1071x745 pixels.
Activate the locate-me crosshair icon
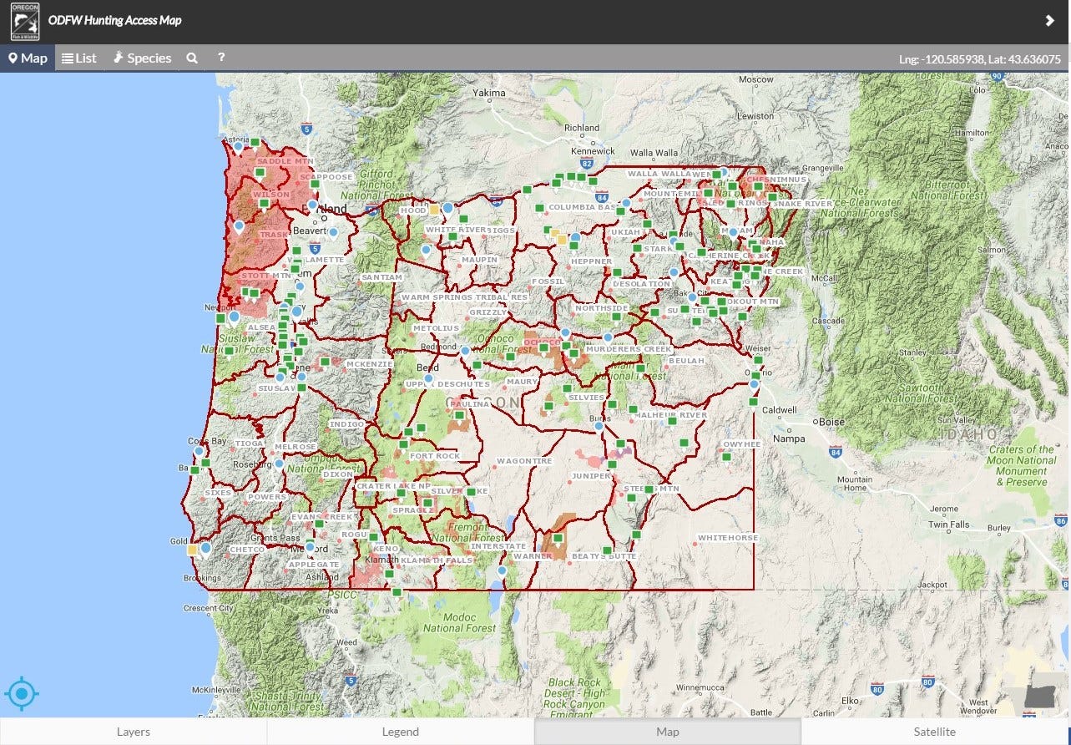click(22, 693)
